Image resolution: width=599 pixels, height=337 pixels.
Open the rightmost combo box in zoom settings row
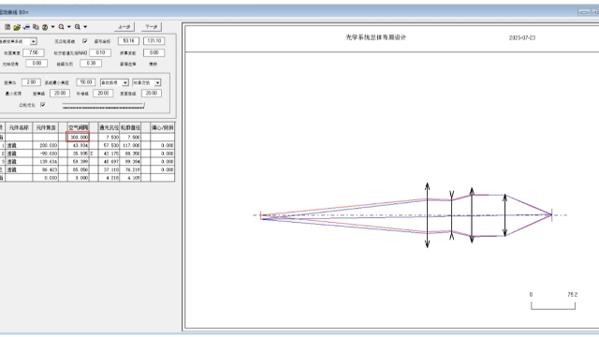click(x=147, y=82)
